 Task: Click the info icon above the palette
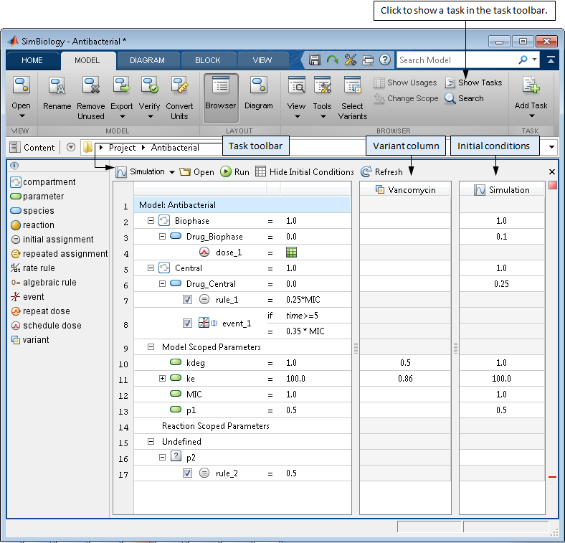(x=14, y=166)
